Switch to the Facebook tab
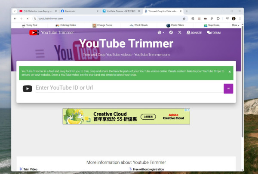Screen dimensions: 258x174 (80, 11)
